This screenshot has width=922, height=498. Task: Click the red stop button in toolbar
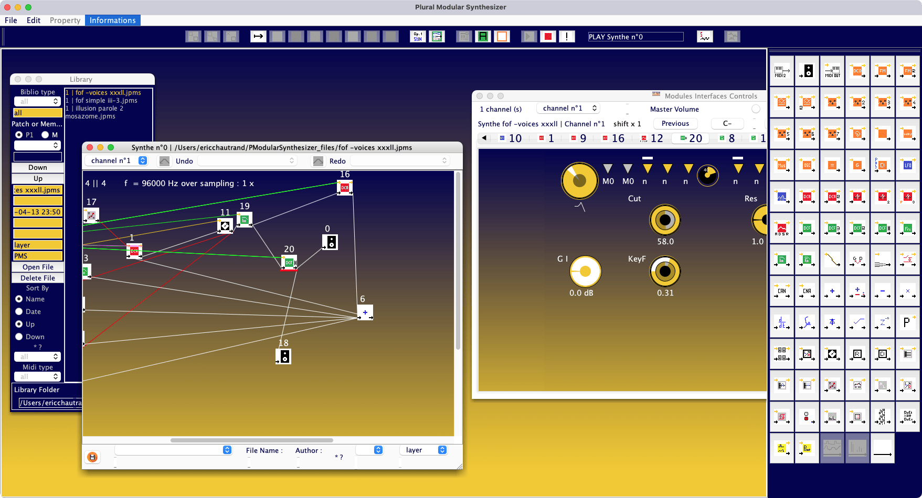coord(548,36)
